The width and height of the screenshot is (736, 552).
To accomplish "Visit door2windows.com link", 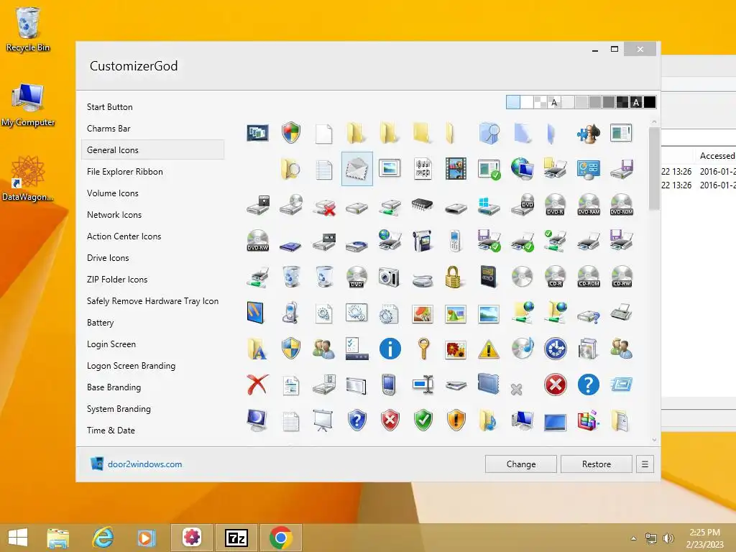I will [145, 464].
